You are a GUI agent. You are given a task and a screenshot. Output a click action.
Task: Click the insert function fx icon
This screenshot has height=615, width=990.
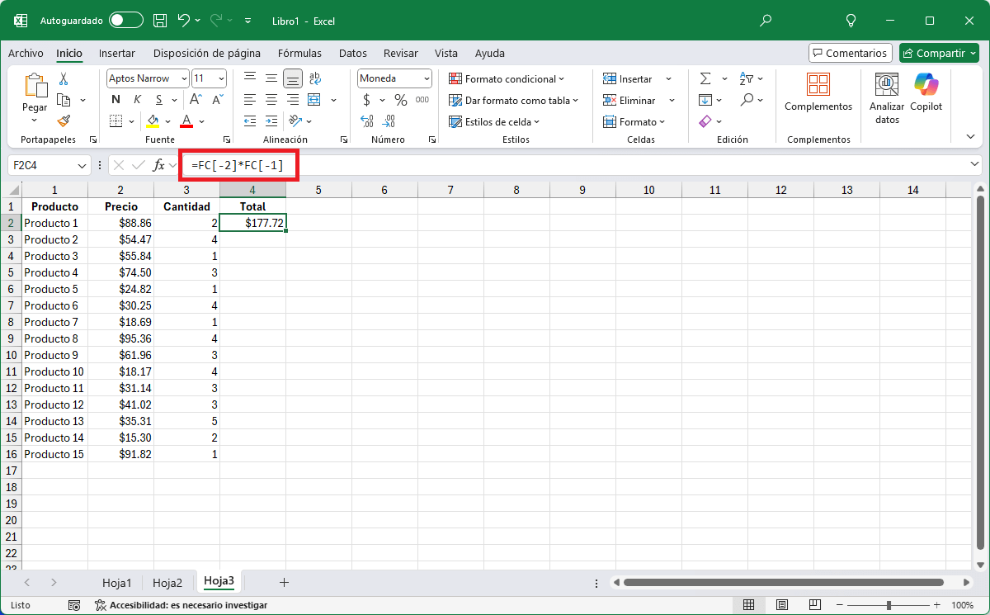[159, 165]
